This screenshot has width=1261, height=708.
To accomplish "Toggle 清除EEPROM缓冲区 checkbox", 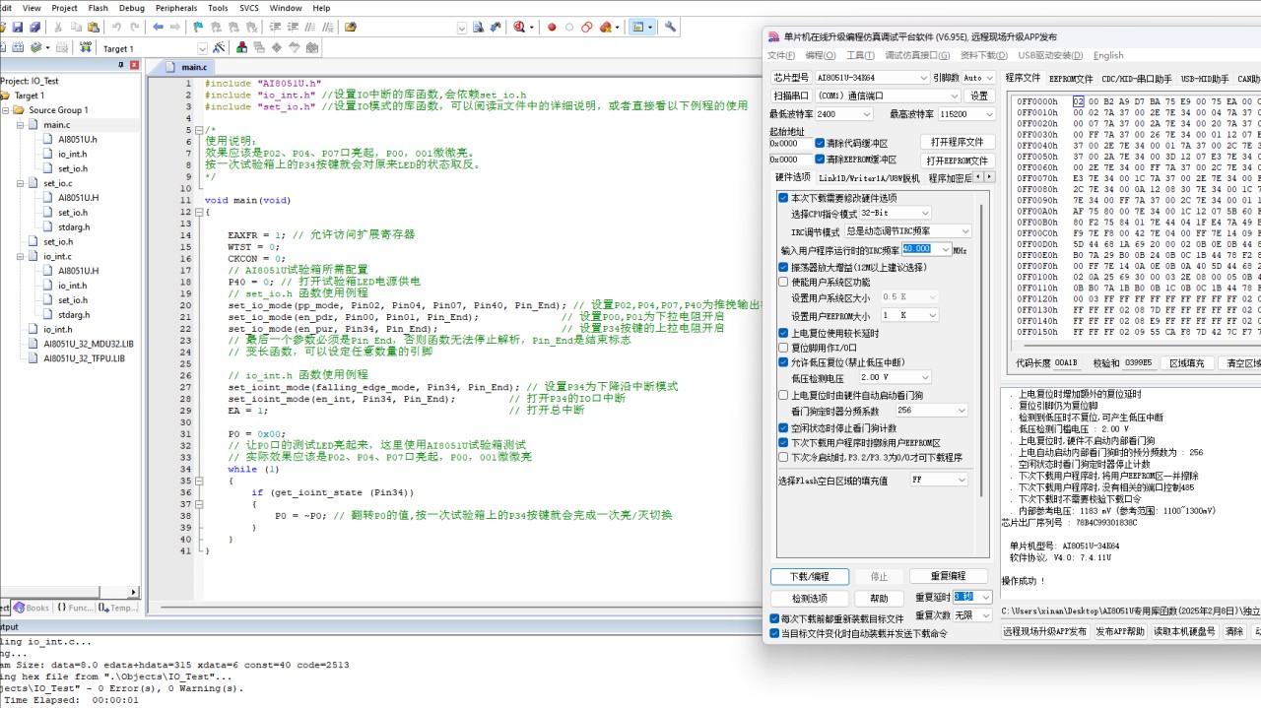I will pos(820,159).
